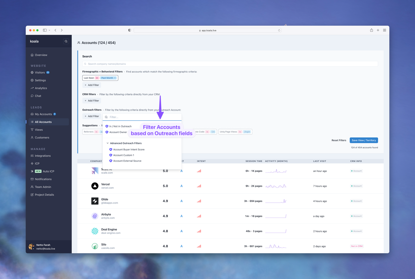Click Reset Filters
This screenshot has width=415, height=279.
[x=339, y=140]
